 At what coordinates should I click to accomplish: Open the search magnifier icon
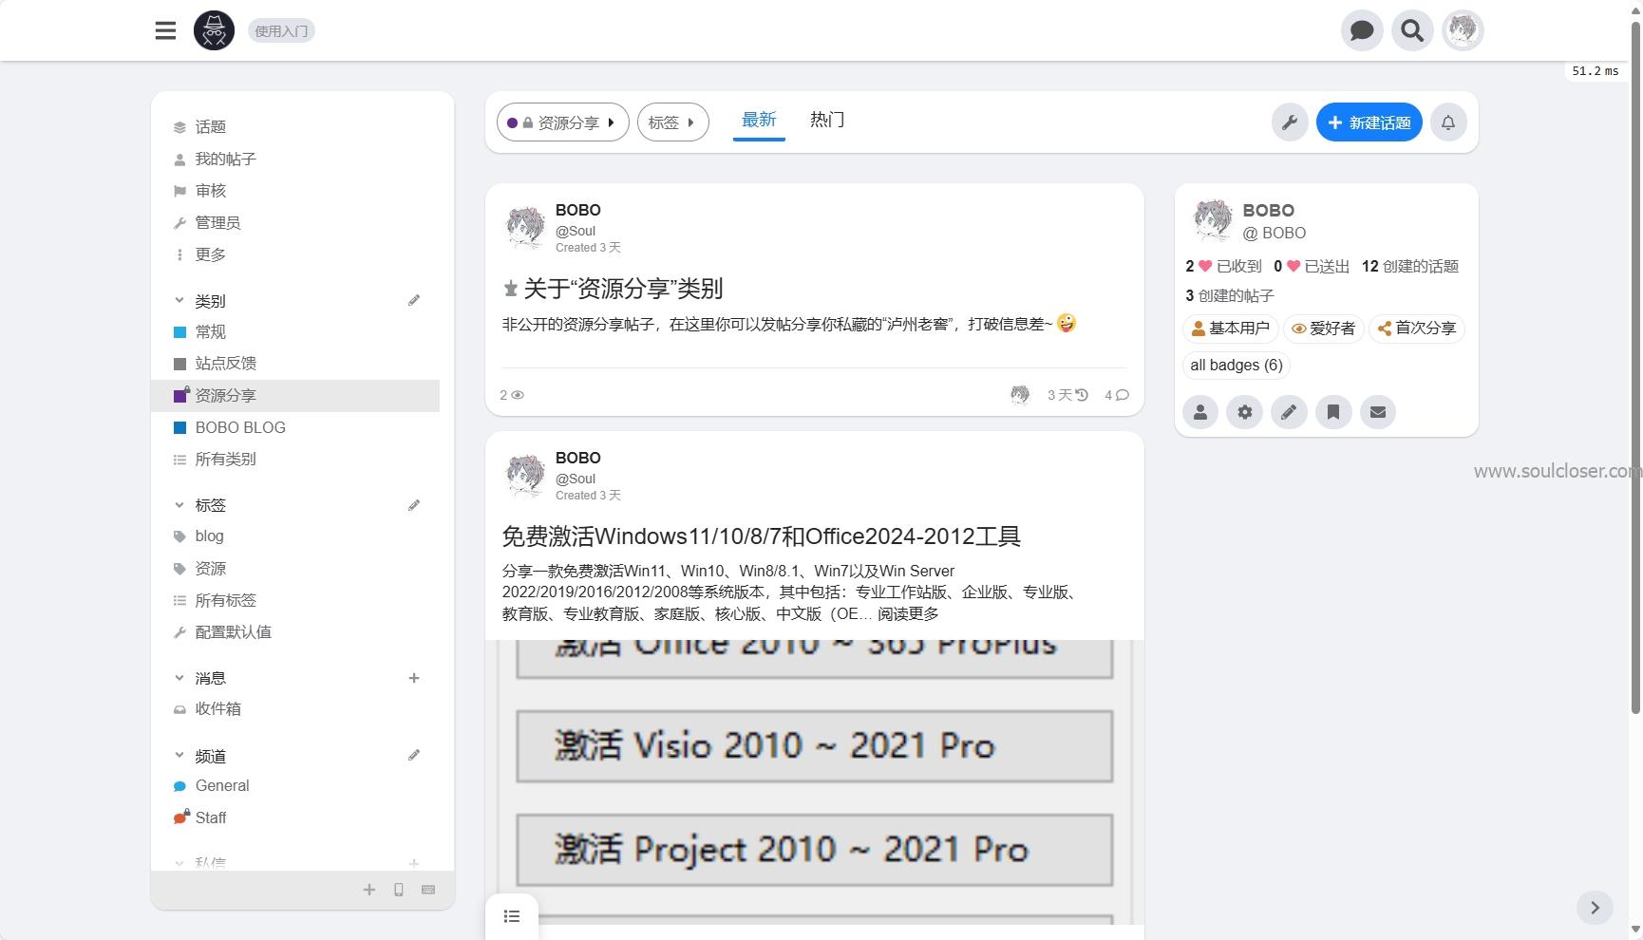1412,30
